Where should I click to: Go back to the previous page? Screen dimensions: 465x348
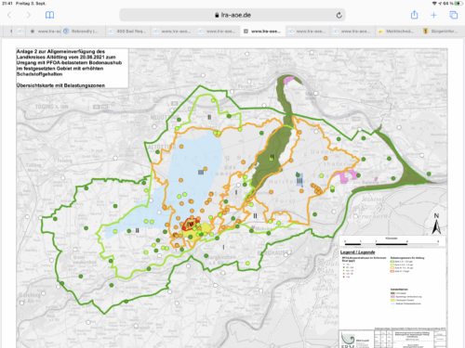coord(9,15)
